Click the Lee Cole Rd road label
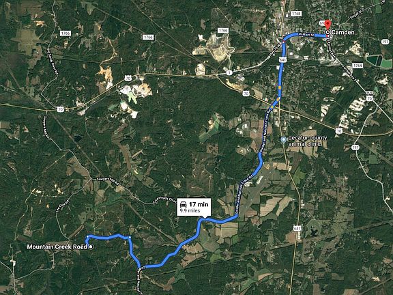 (x=62, y=206)
